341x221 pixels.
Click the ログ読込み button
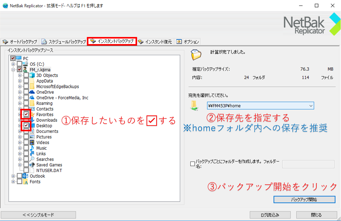tap(270, 215)
